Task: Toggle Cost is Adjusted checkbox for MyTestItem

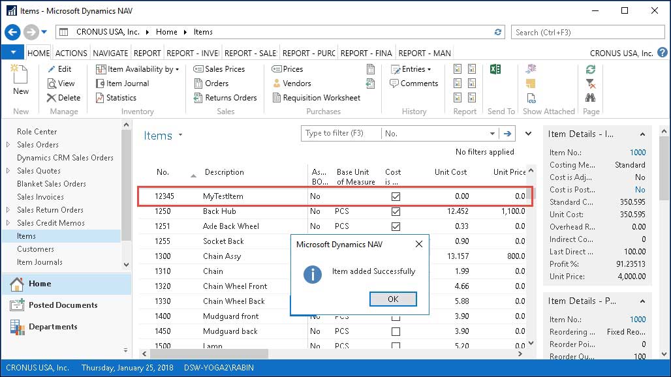Action: point(396,196)
